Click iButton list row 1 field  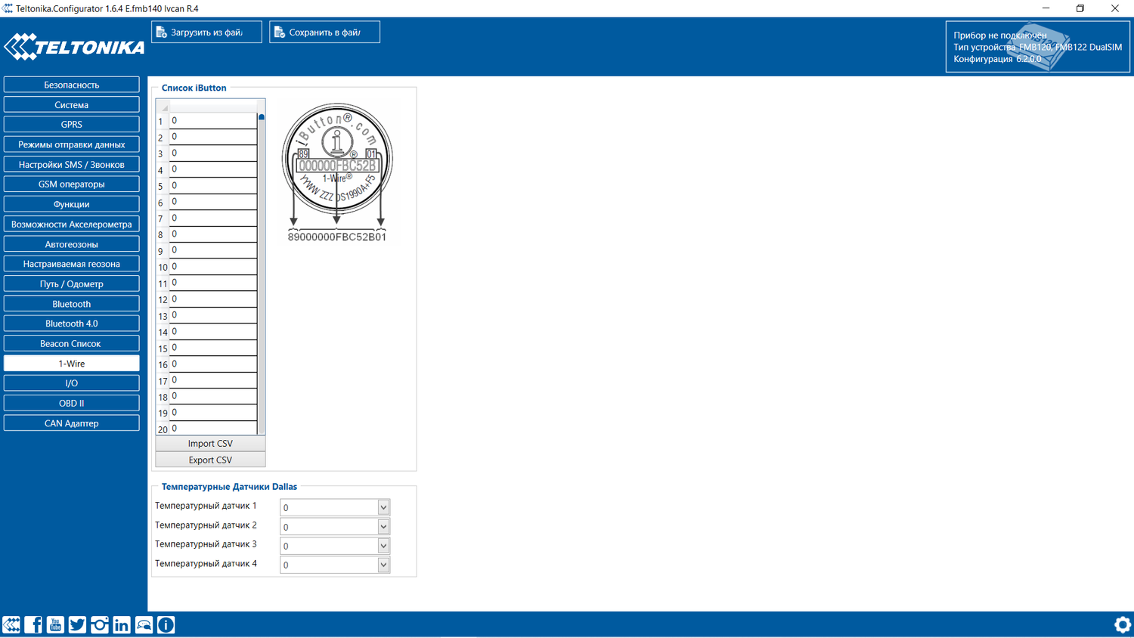coord(213,120)
